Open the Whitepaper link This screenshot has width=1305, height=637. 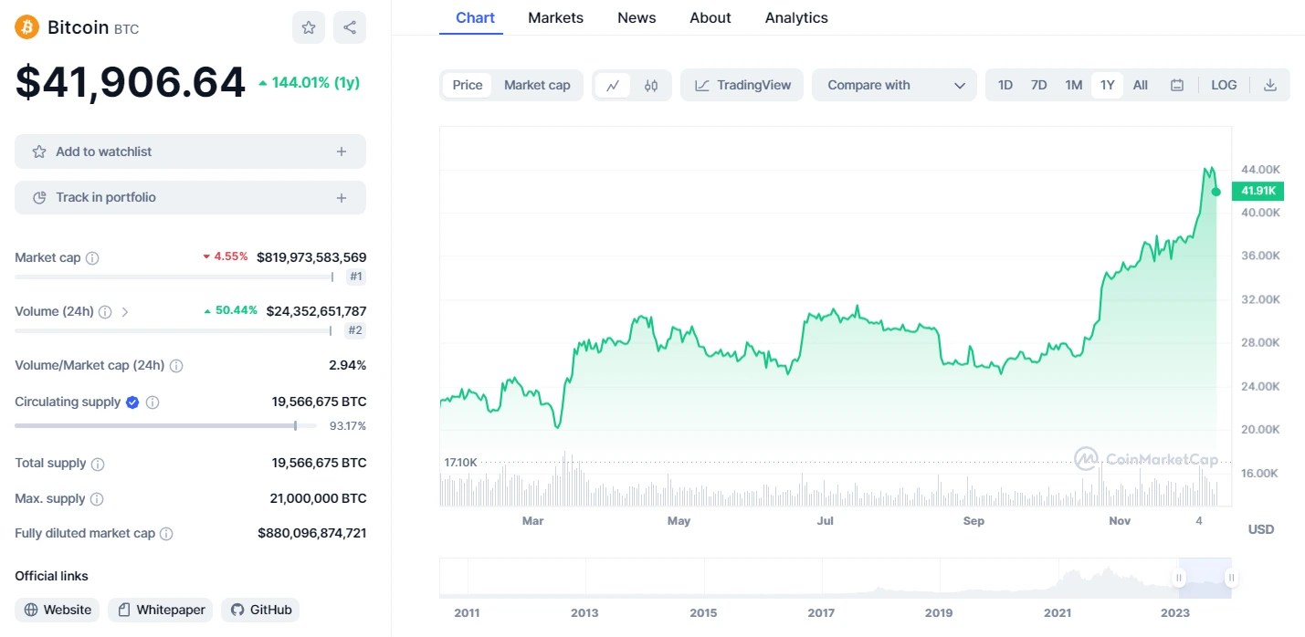coord(160,609)
